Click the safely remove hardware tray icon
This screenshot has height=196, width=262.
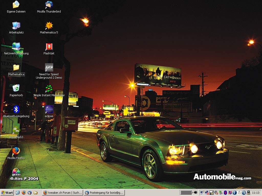pyautogui.click(x=221, y=193)
